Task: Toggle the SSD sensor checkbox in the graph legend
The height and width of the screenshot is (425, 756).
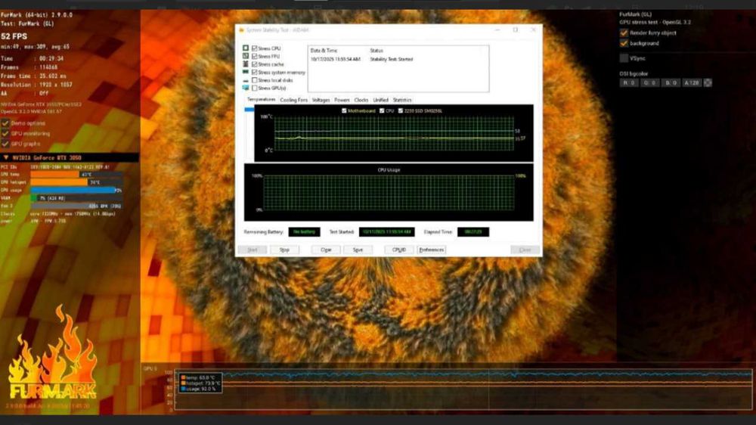Action: [400, 111]
